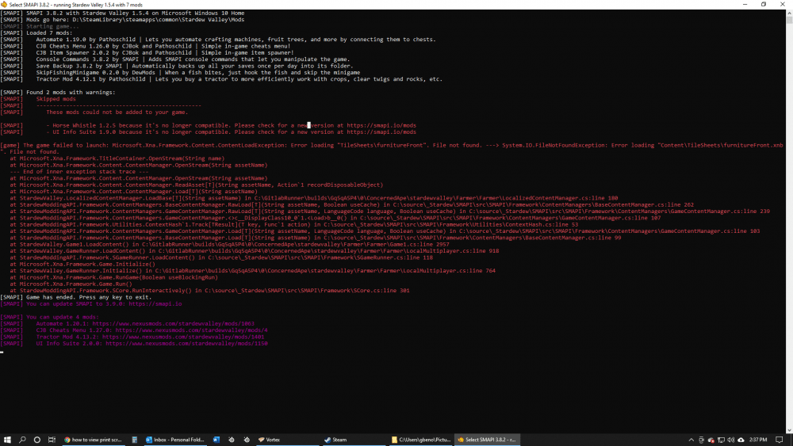Open Microsoft Word from taskbar
This screenshot has height=446, width=793.
pos(216,440)
